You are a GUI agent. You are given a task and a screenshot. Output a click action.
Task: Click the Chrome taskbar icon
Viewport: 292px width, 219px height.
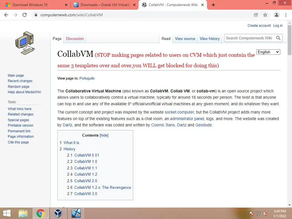(40, 213)
